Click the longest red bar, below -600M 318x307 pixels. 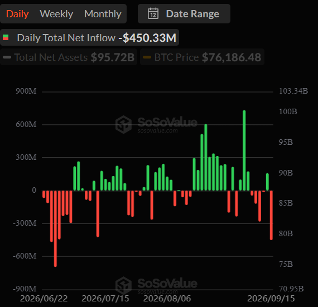click(x=55, y=228)
